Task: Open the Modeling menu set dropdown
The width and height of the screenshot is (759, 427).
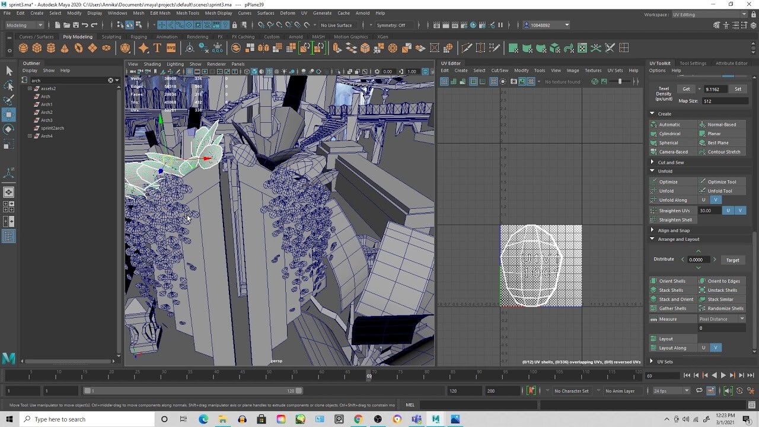Action: click(24, 25)
